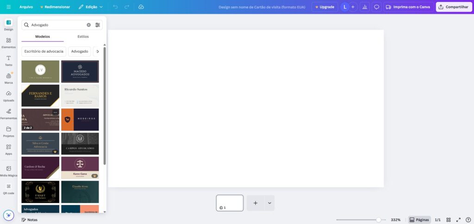The height and width of the screenshot is (224, 474).
Task: Open the Ferramentas tools panel
Action: coord(8,114)
